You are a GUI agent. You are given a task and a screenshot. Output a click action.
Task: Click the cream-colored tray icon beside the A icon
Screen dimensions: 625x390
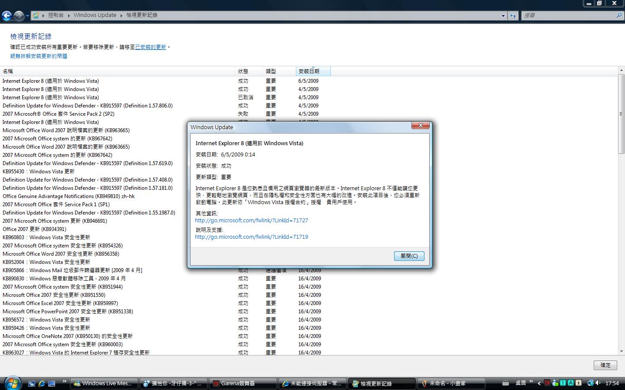(578, 383)
